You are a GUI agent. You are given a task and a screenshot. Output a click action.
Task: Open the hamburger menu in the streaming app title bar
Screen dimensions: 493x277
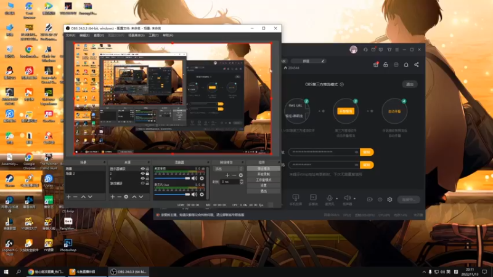(397, 50)
